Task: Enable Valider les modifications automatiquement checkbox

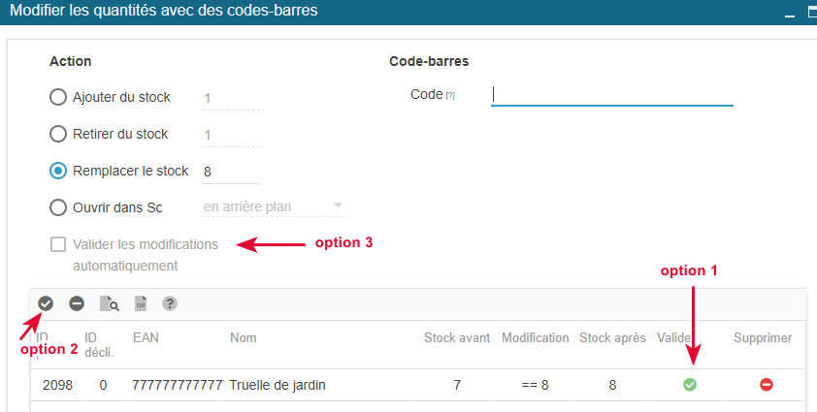Action: tap(59, 244)
